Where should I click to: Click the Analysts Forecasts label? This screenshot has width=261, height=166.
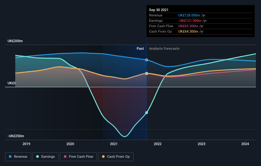click(x=164, y=48)
